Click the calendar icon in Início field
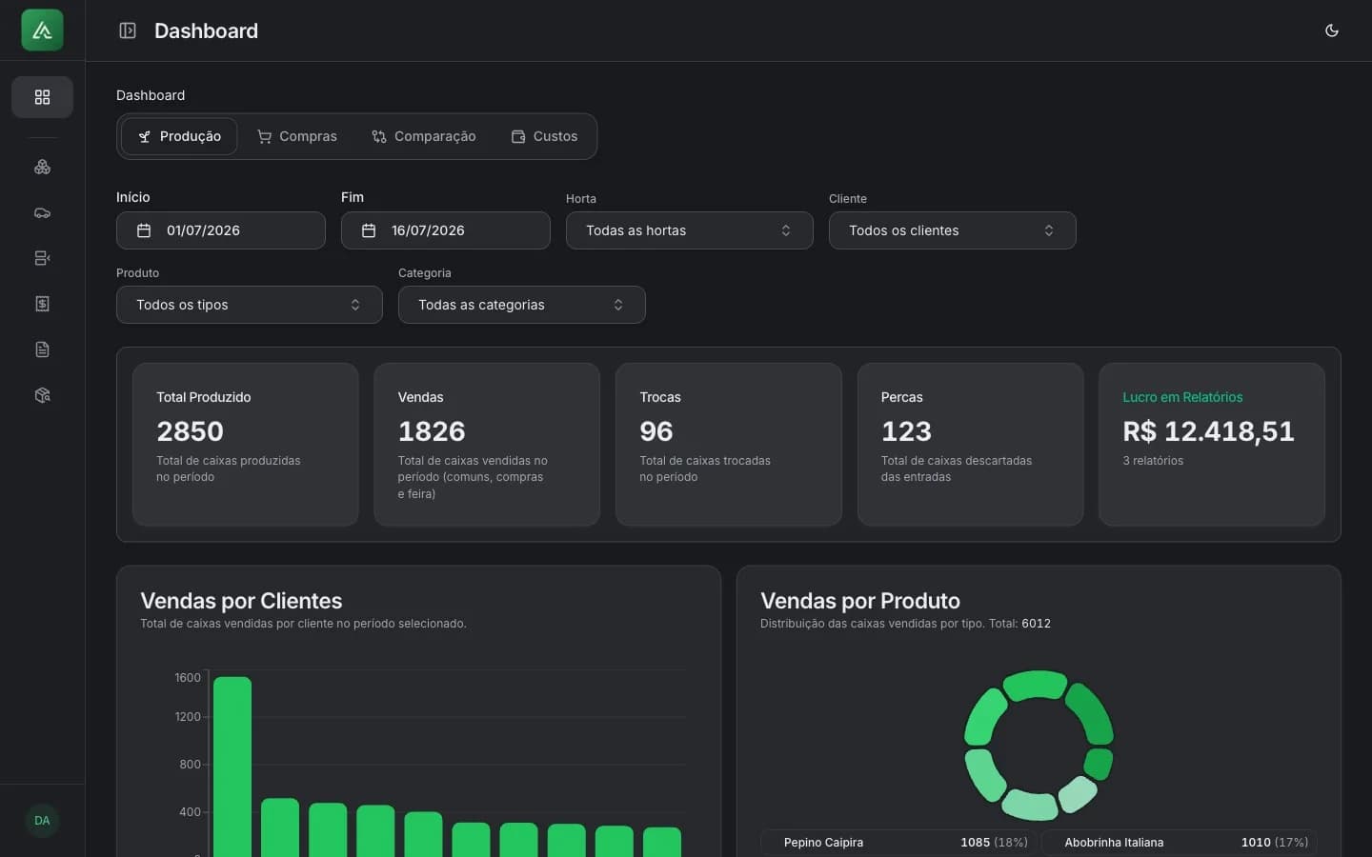The height and width of the screenshot is (857, 1372). click(x=144, y=230)
